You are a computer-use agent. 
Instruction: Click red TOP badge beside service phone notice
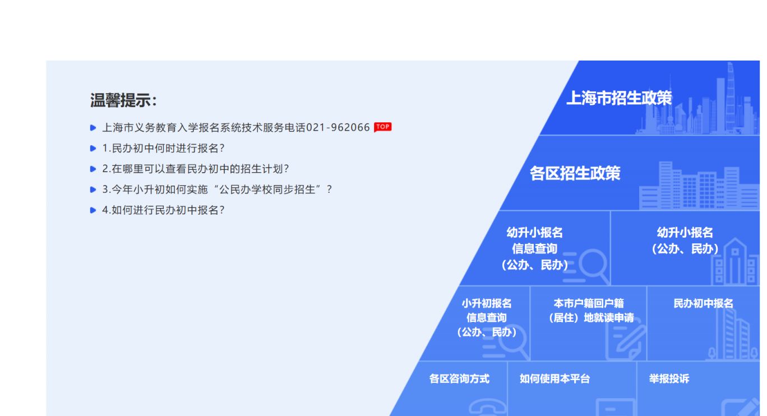coord(383,127)
